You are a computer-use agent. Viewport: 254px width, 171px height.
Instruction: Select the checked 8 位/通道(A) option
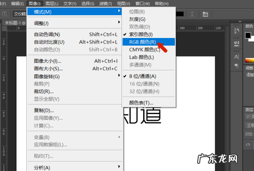click(x=149, y=76)
